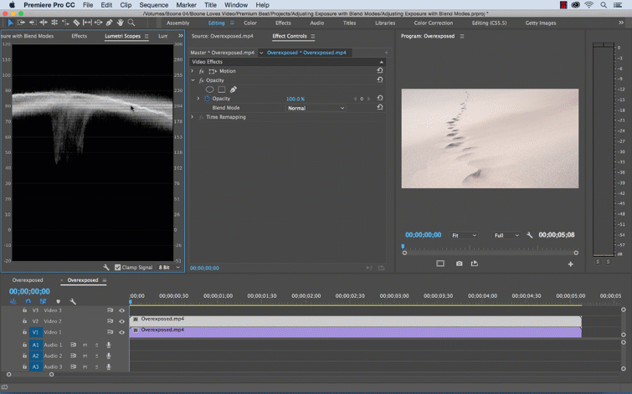Image resolution: width=632 pixels, height=394 pixels.
Task: Open the Sequence menu
Action: click(153, 5)
